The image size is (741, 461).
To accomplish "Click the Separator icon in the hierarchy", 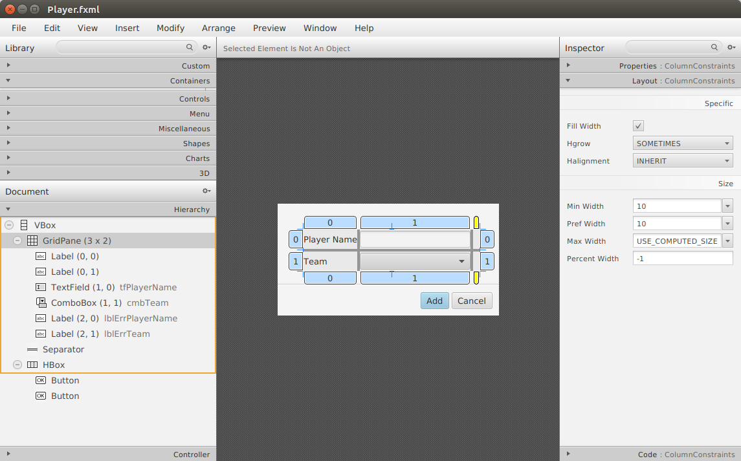I will (32, 349).
